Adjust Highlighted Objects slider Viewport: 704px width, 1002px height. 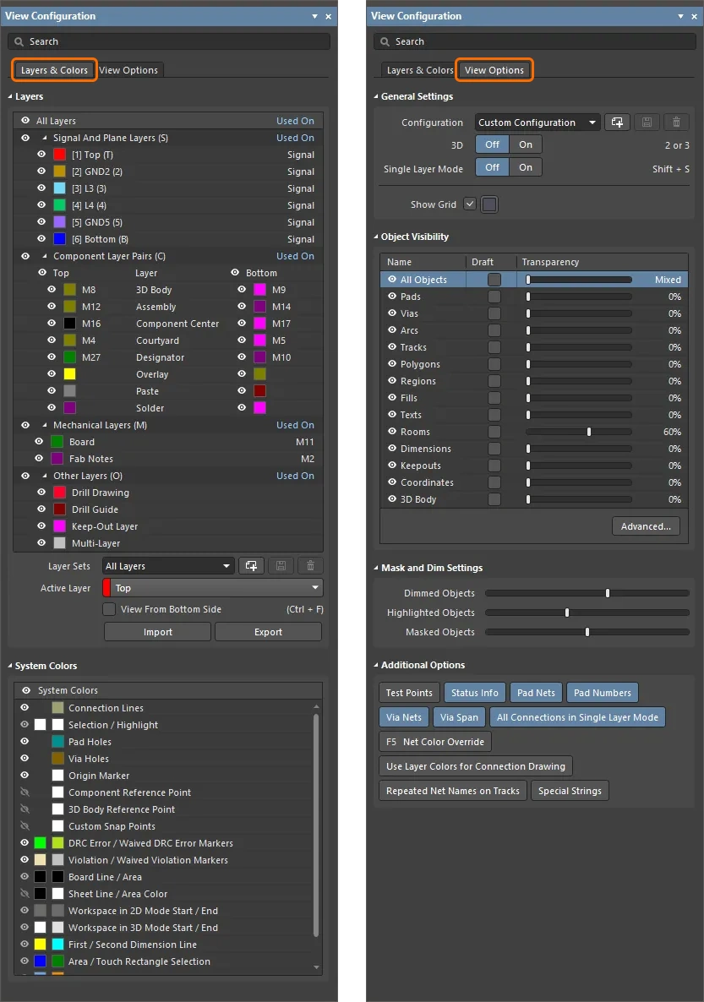point(567,613)
